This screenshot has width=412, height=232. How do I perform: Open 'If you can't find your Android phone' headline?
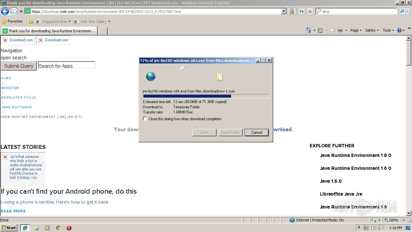tap(69, 191)
